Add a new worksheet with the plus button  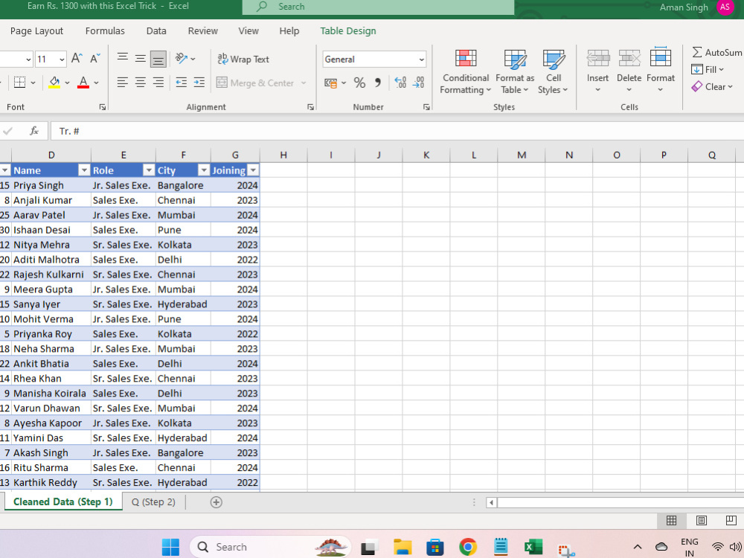click(x=216, y=501)
